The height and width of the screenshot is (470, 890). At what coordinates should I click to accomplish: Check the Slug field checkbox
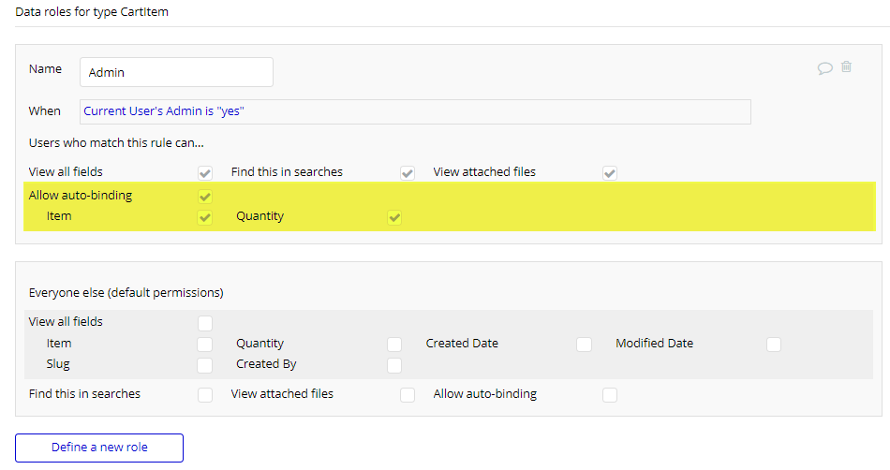(x=205, y=365)
